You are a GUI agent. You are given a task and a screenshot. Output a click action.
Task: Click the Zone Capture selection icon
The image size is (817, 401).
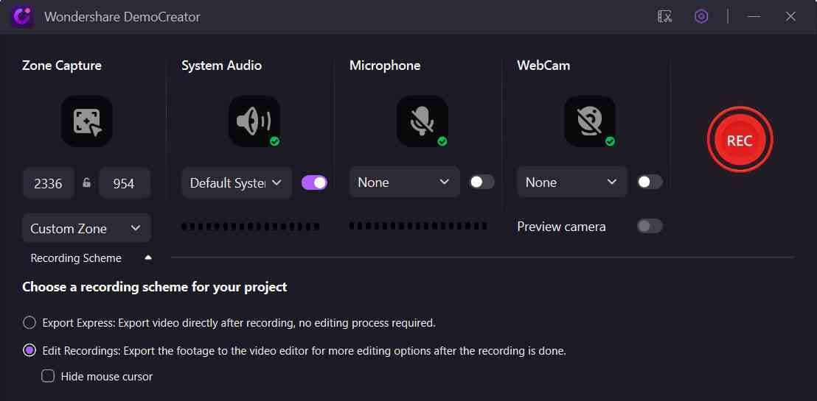(x=86, y=121)
